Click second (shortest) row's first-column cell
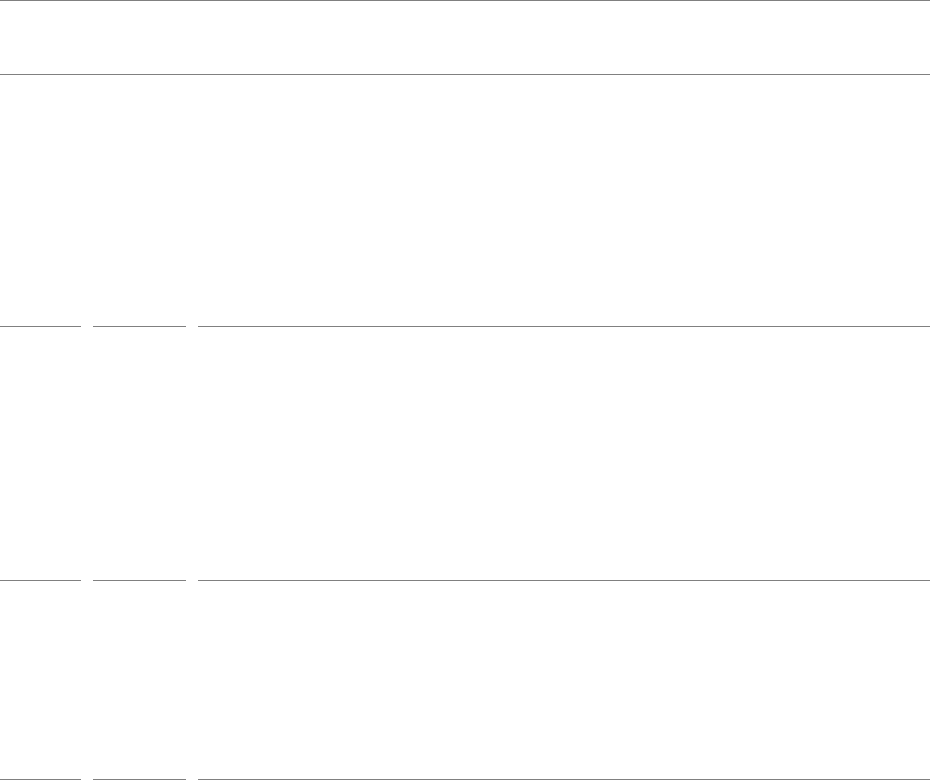 (40, 299)
